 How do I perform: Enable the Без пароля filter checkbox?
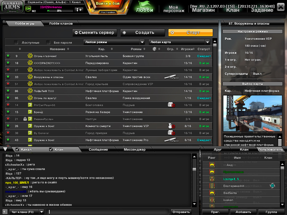(48, 43)
